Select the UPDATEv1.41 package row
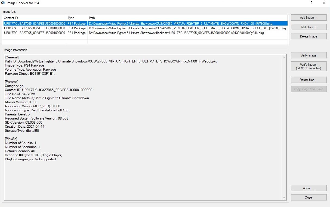 pyautogui.click(x=145, y=28)
